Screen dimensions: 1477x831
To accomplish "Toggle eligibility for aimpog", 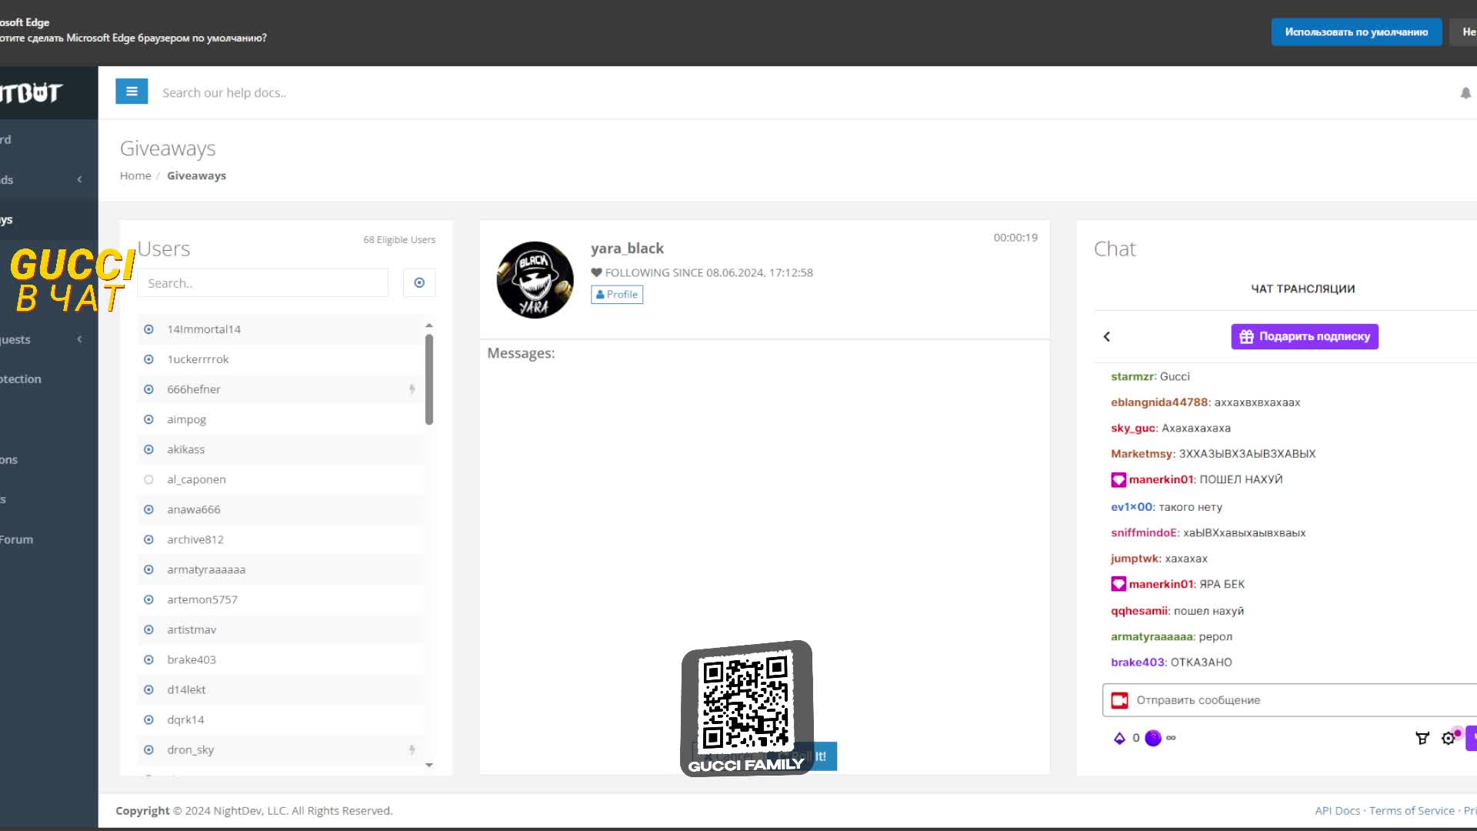I will coord(148,419).
